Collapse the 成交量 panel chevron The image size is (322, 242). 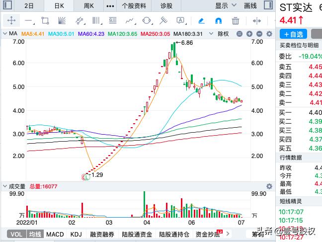(5, 186)
